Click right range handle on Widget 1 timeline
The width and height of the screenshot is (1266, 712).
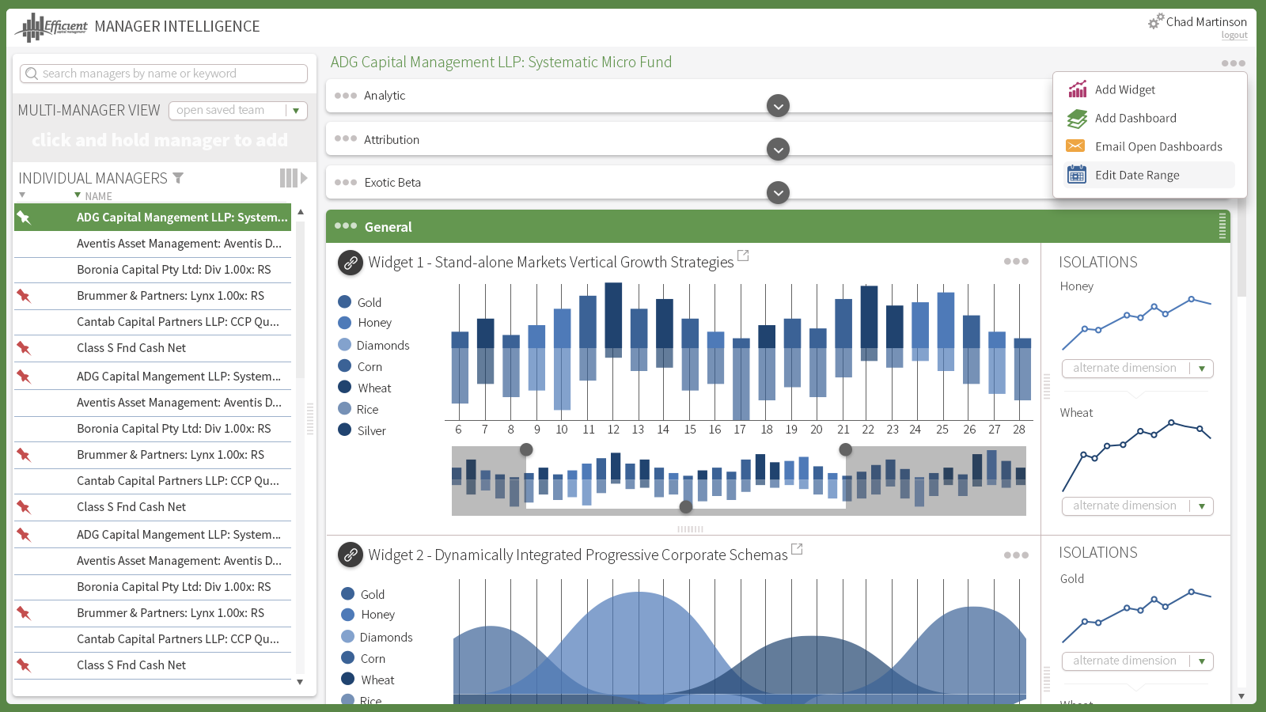tap(846, 449)
